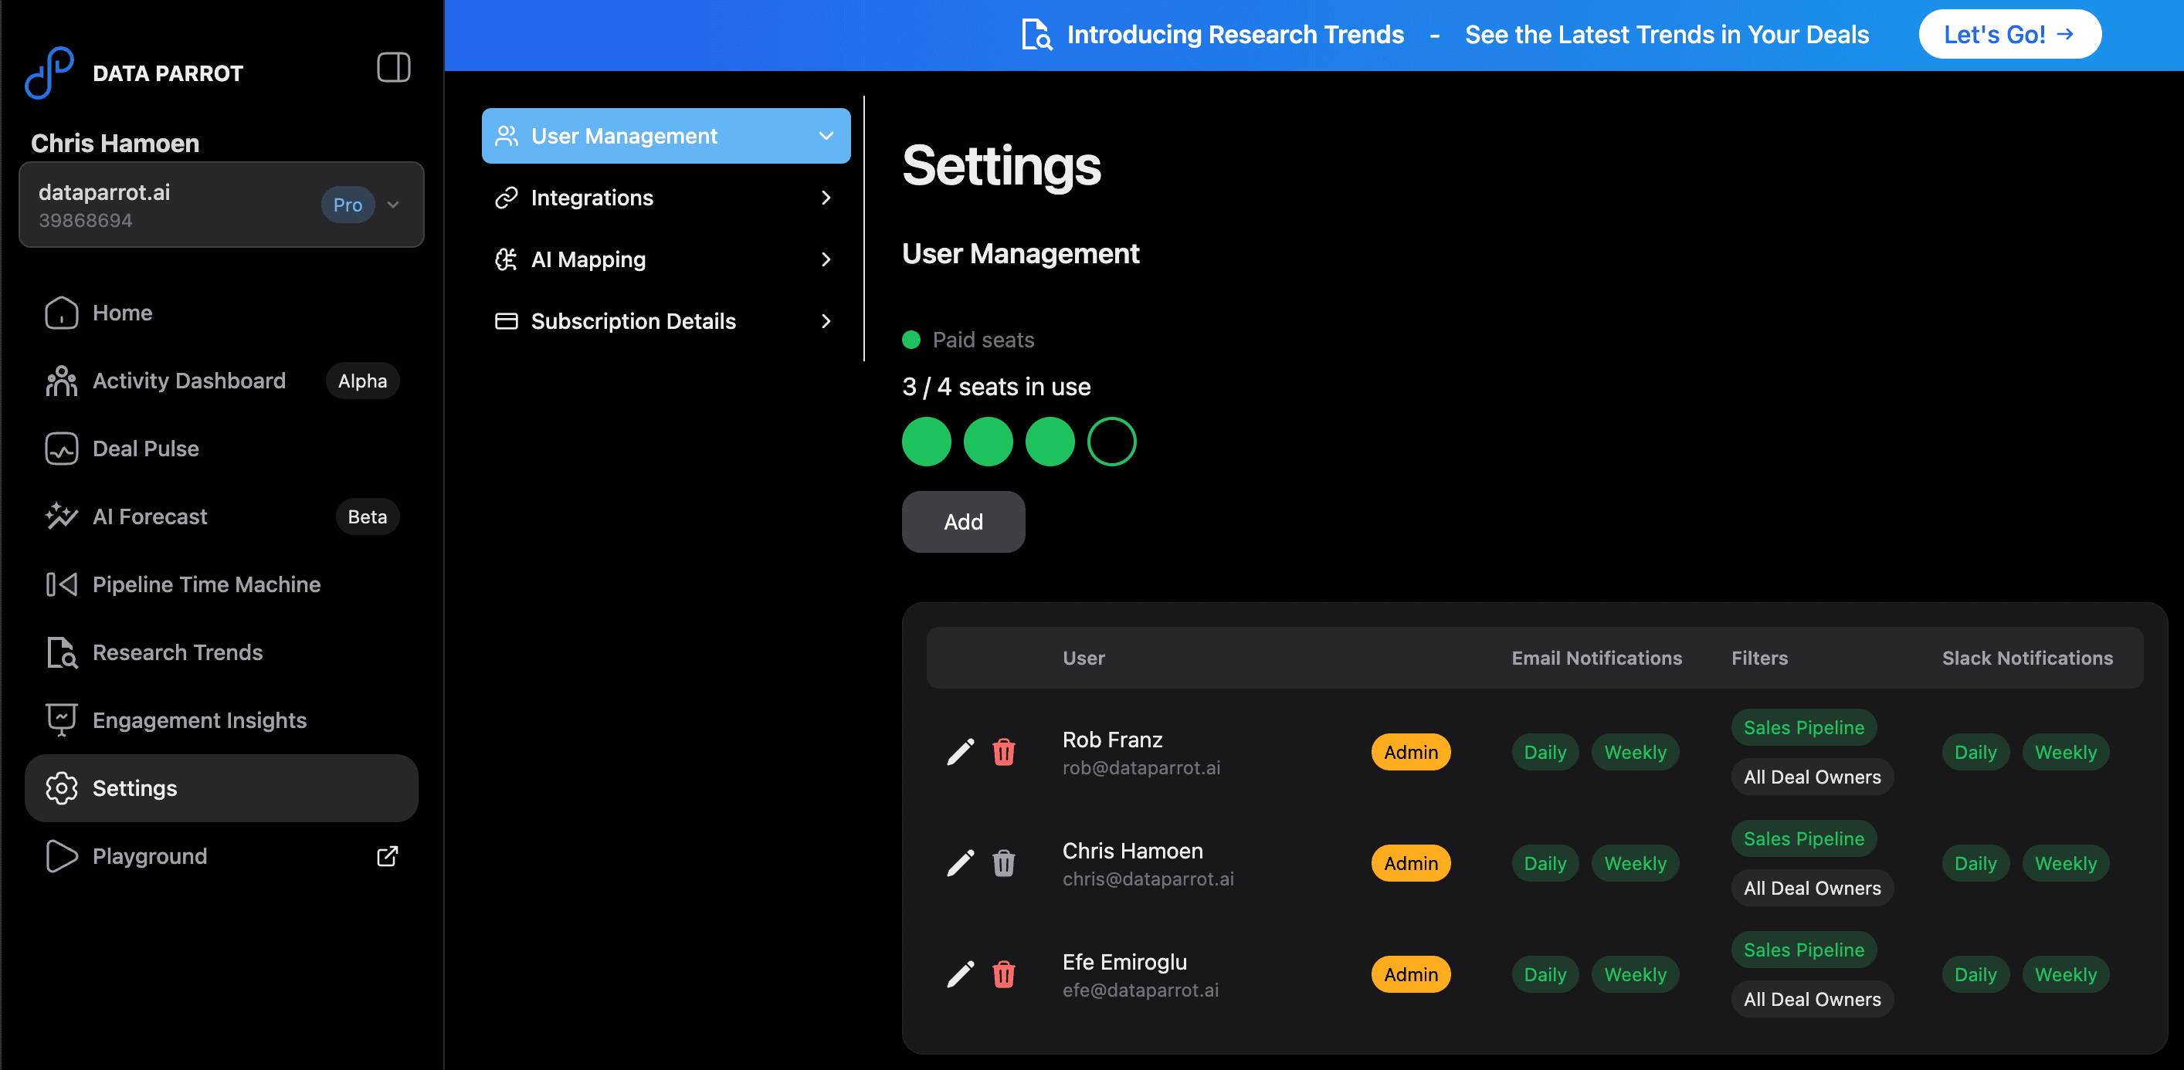
Task: Open Playground external link icon
Action: (388, 856)
